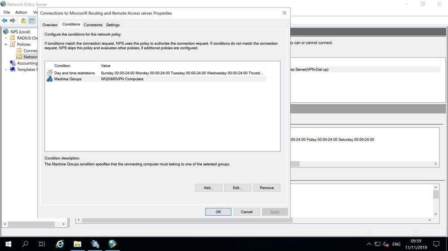Select the NPS (Local) root node
448x251 pixels.
click(20, 32)
